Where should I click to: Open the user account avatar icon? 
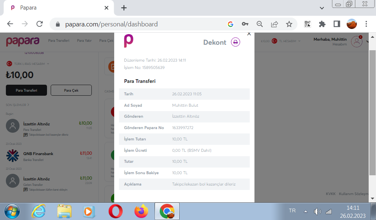pyautogui.click(x=357, y=42)
